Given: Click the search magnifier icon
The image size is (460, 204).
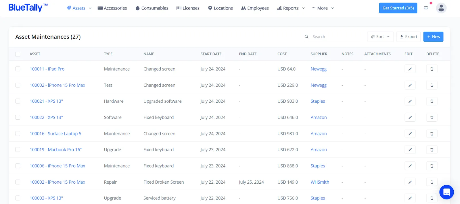Looking at the screenshot, I should (x=306, y=37).
